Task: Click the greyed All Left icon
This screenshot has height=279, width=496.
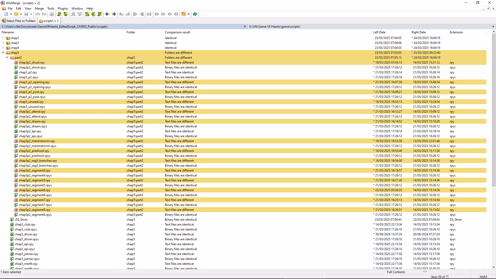Action: 142,14
